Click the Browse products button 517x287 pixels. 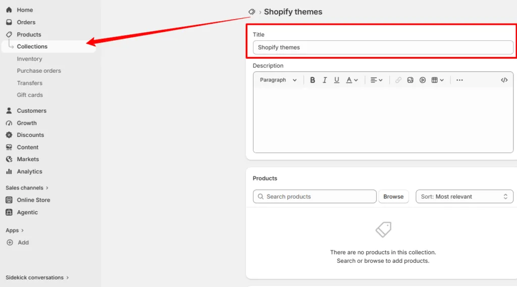(x=393, y=197)
